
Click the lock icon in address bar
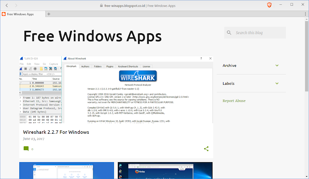[101, 5]
